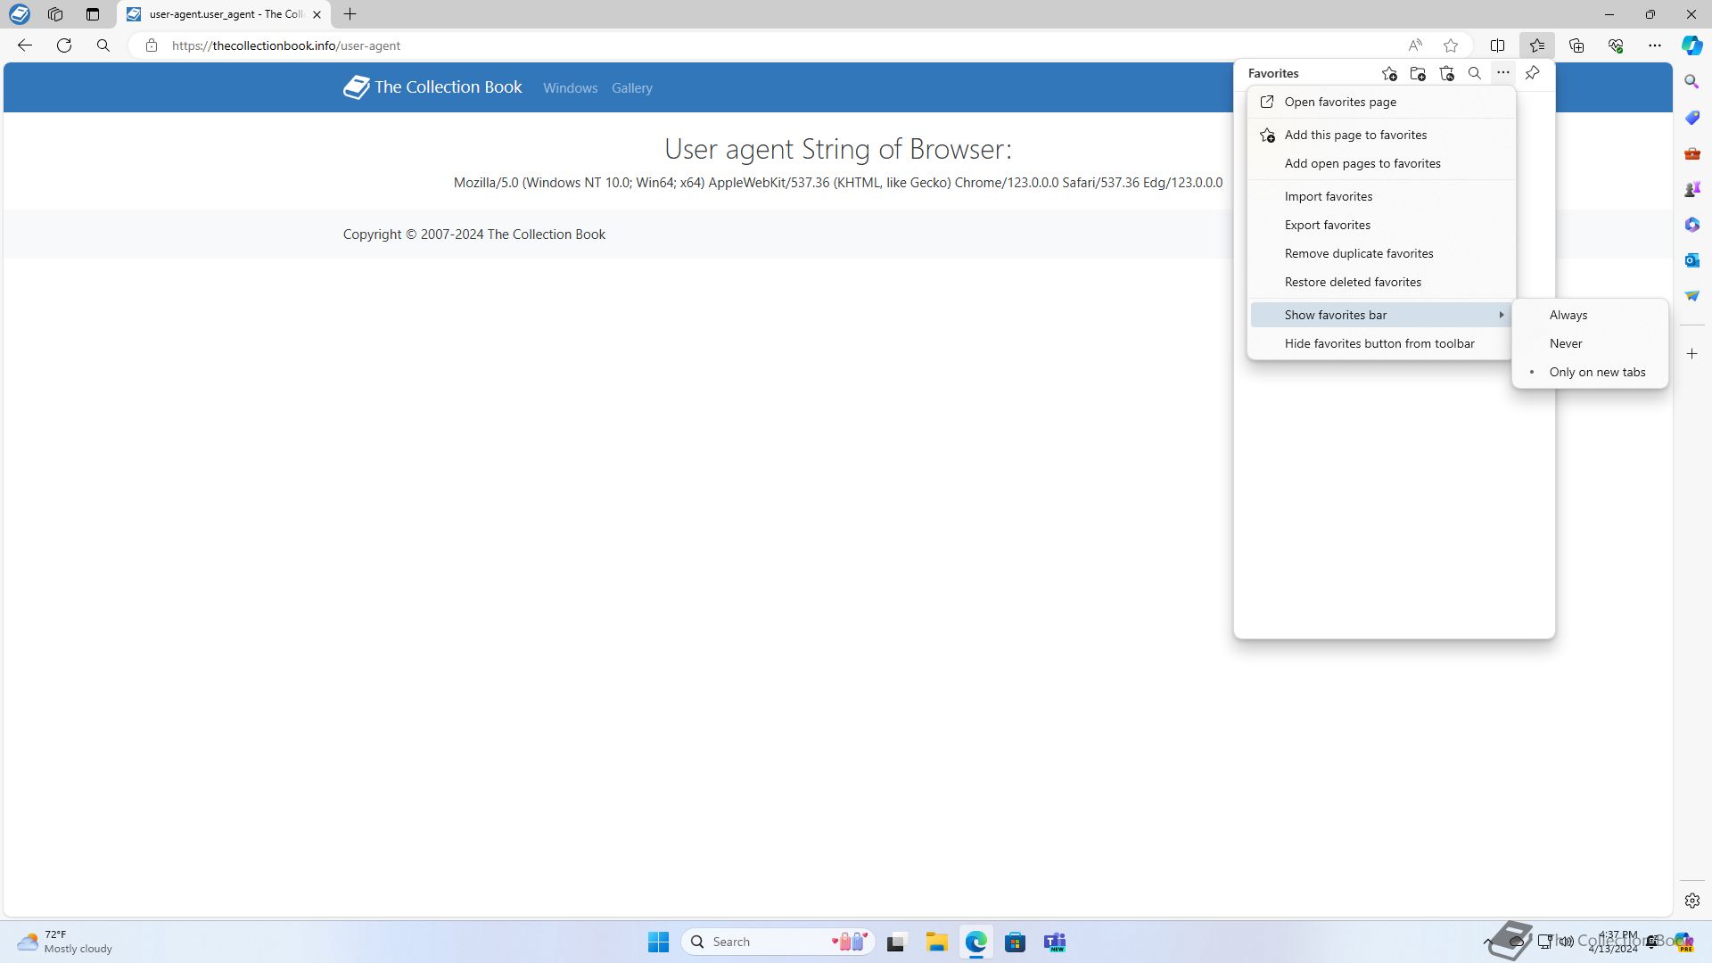Add current page in Favorites panel header
Viewport: 1712px width, 963px height.
click(x=1389, y=73)
